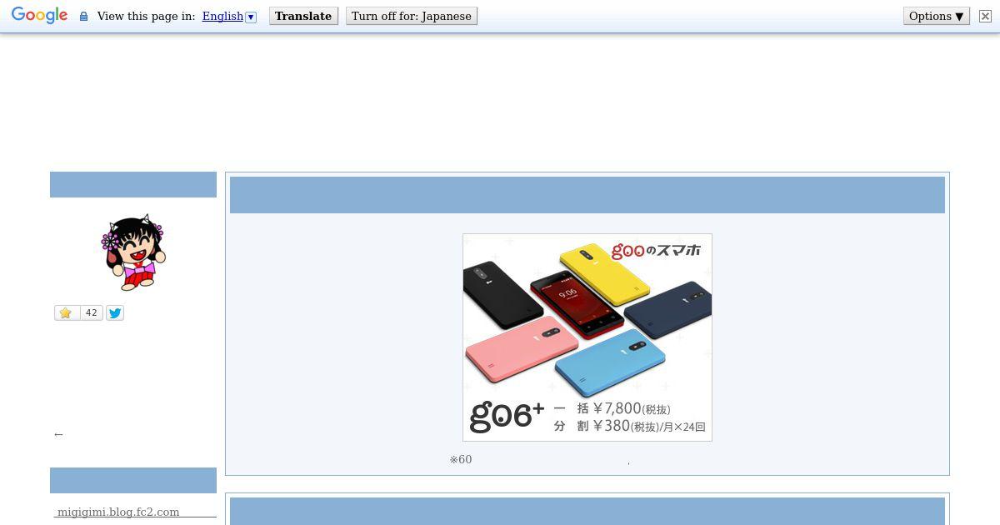
Task: Click the 42 bookmark count
Action: pyautogui.click(x=91, y=313)
